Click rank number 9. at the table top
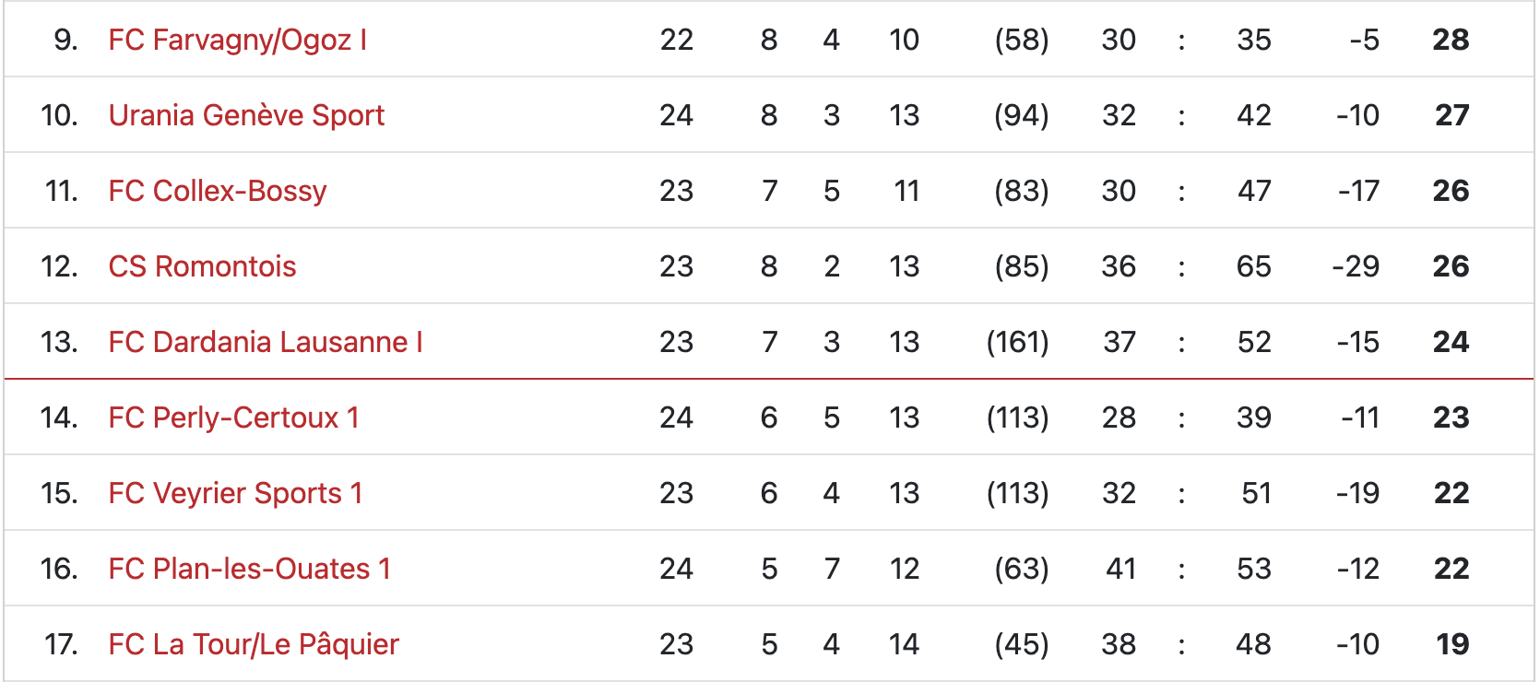1540x682 pixels. pos(65,40)
